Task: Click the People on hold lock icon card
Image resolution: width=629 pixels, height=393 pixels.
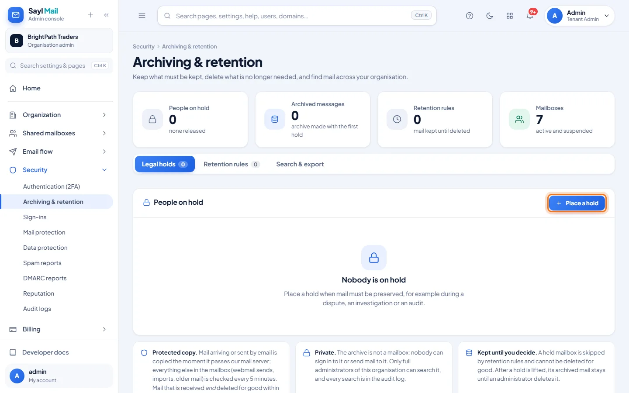Action: coord(152,119)
